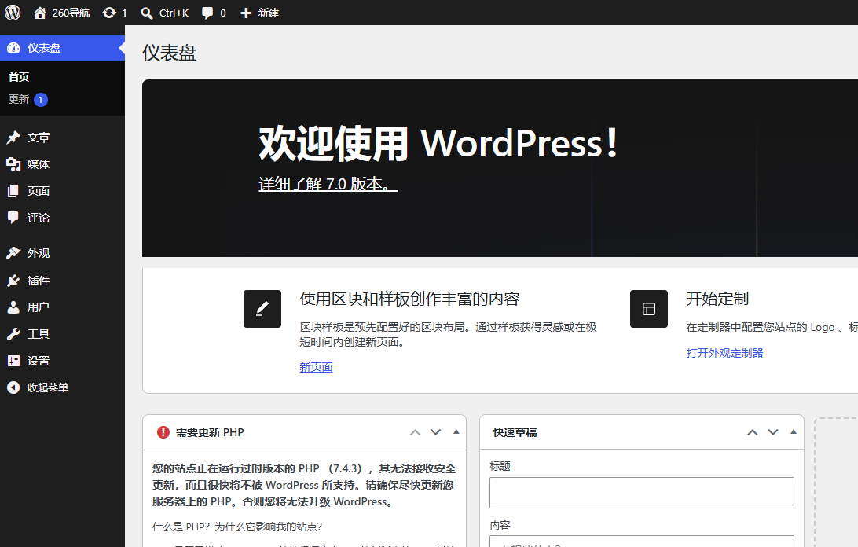Click the red warning icon beside 需要更新 PHP

tap(163, 432)
